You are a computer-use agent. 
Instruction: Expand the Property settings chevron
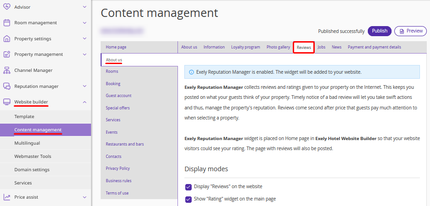[85, 38]
